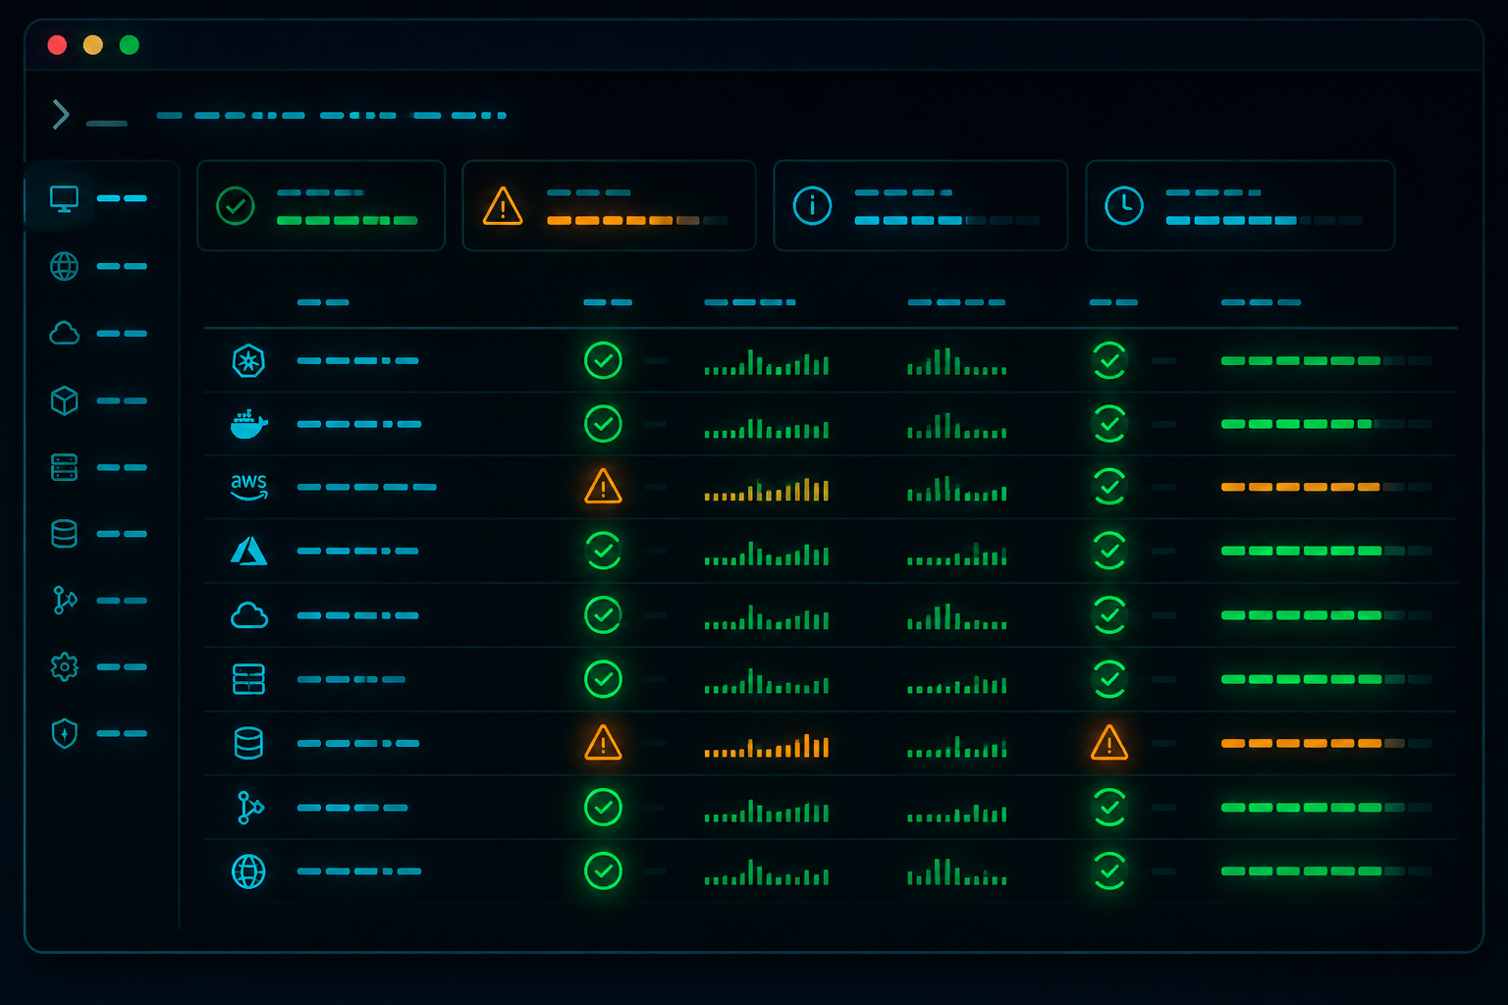Click the first green sparkline in Kubernetes row
This screenshot has height=1005, width=1508.
(767, 363)
